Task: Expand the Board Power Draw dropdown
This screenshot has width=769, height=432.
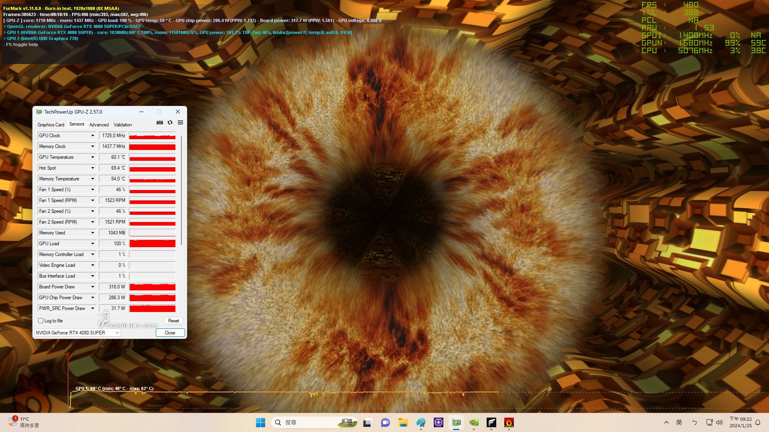Action: pos(93,287)
